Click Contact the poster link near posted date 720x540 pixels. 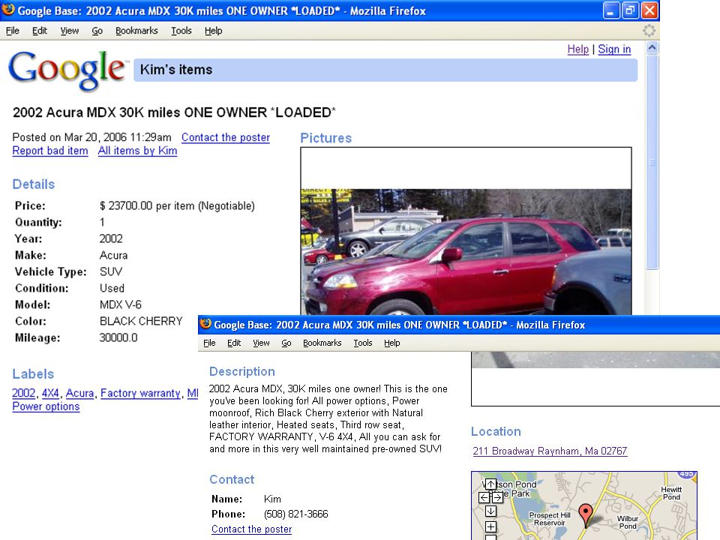226,137
